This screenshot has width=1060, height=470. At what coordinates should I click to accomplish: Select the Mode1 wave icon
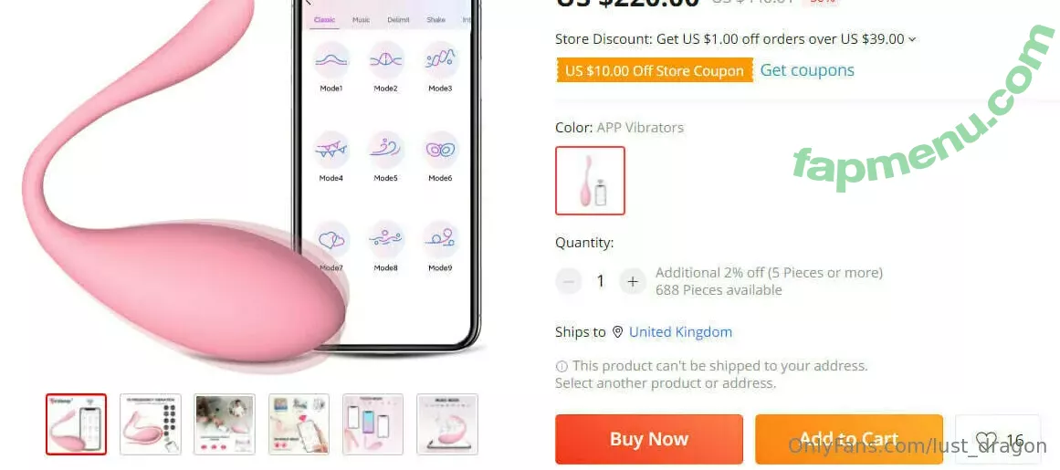(331, 61)
